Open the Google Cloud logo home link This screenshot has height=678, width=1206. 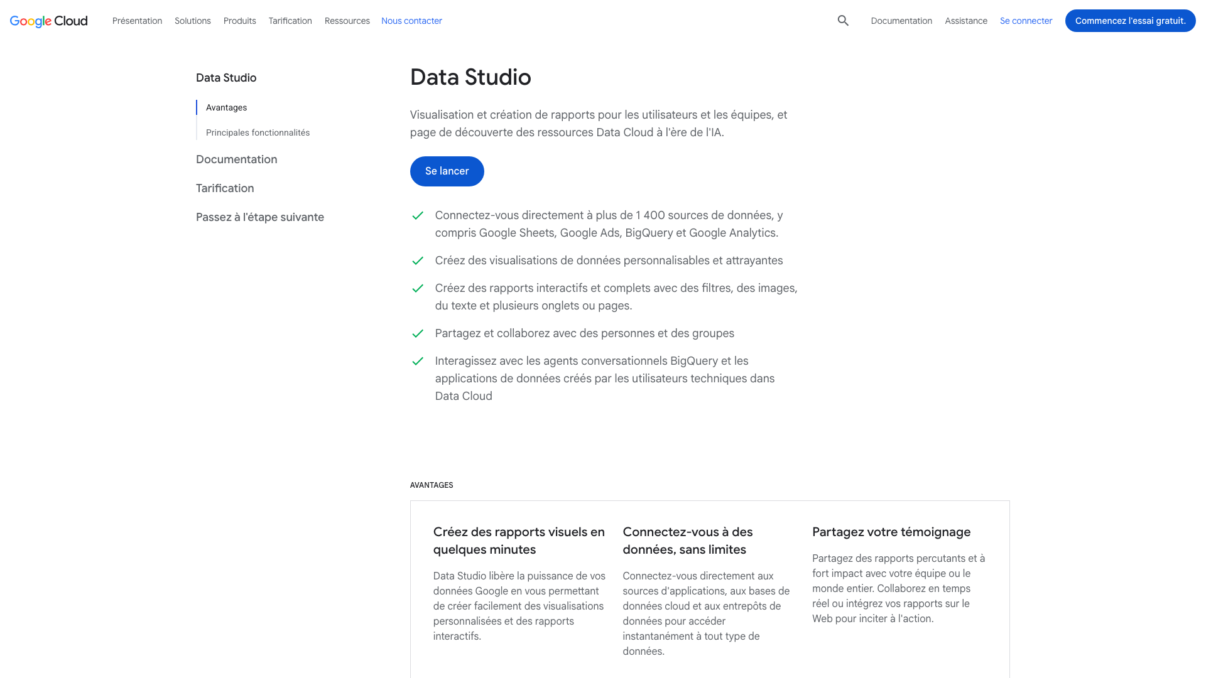point(49,21)
